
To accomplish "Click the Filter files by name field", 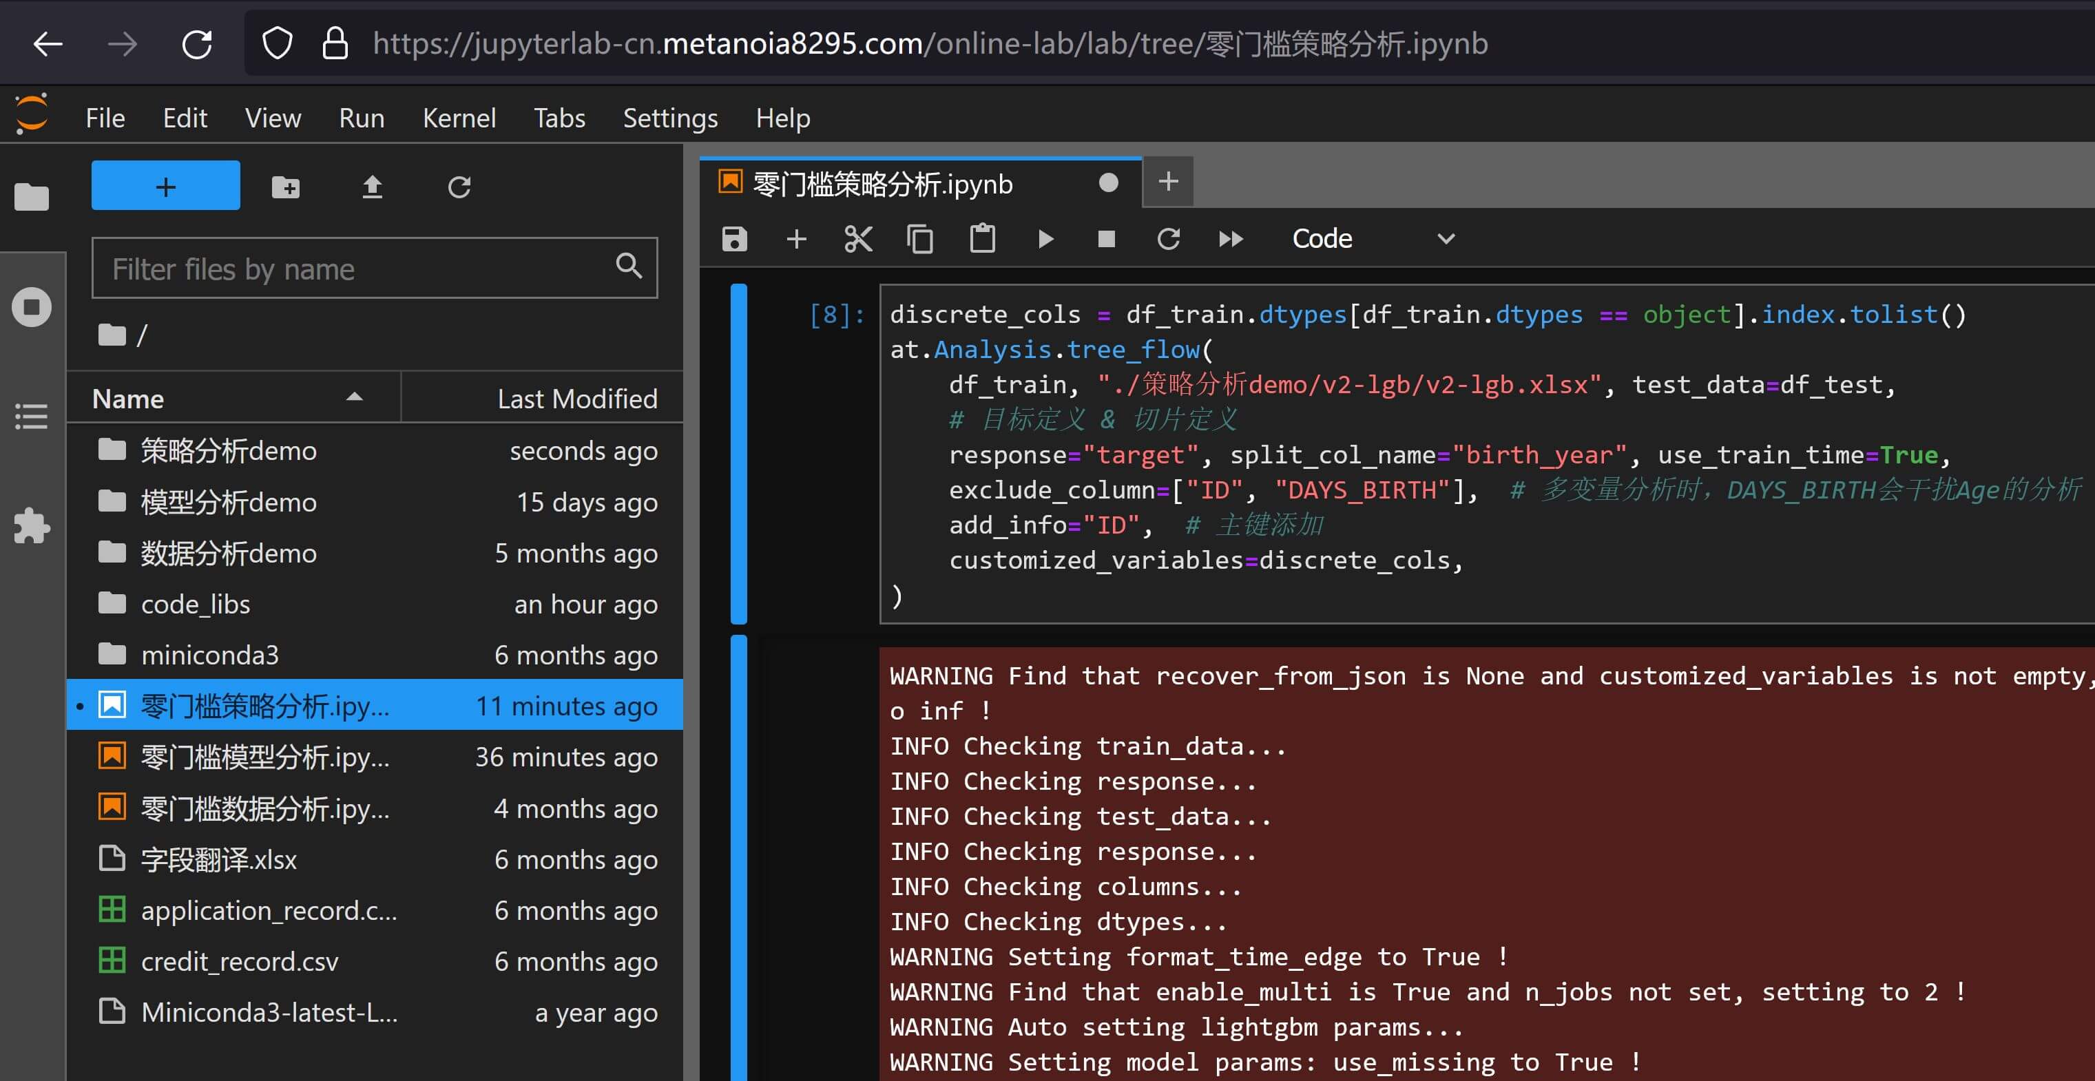I will pyautogui.click(x=358, y=269).
